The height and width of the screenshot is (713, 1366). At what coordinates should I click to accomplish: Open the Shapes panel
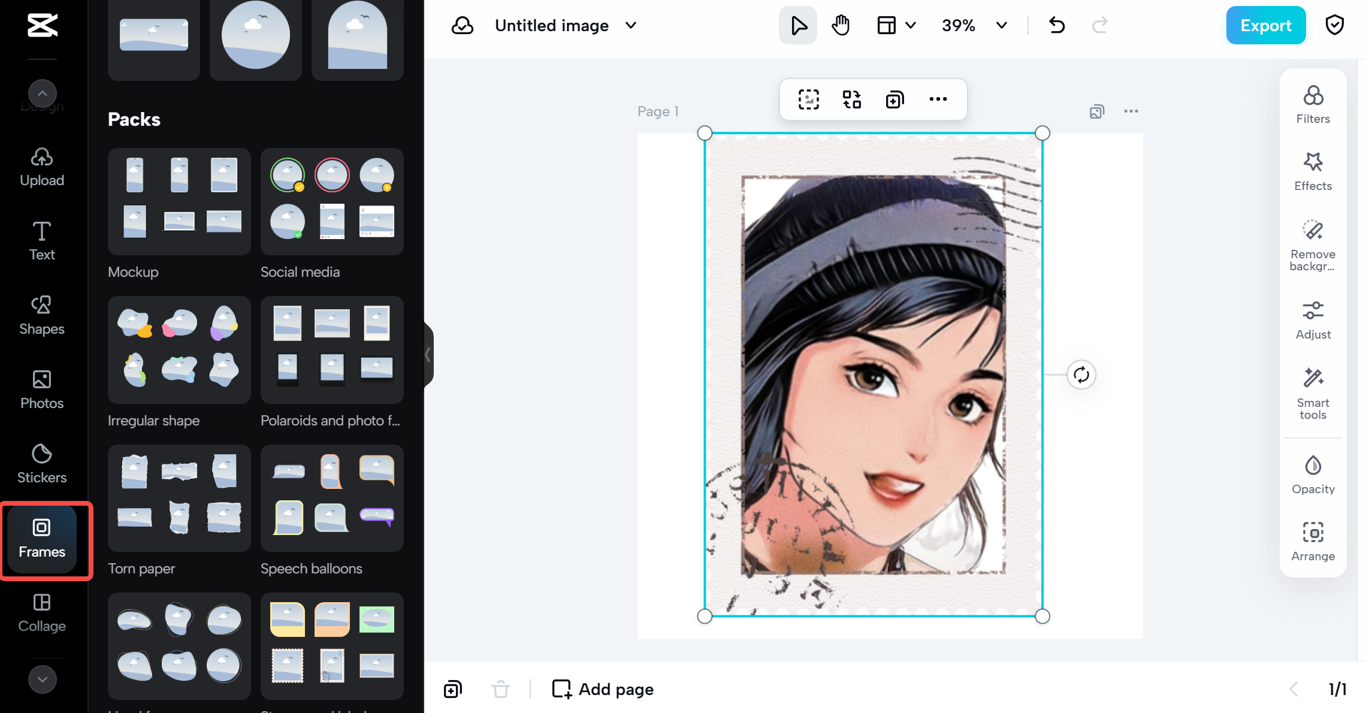(41, 314)
